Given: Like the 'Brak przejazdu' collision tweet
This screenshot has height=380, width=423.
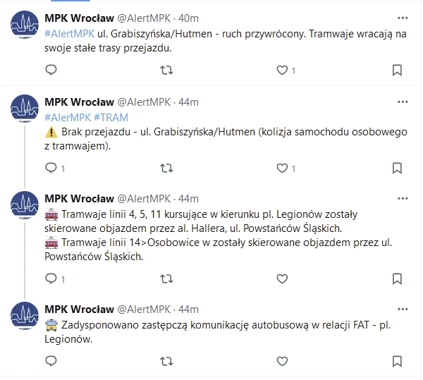Looking at the screenshot, I should tap(282, 168).
